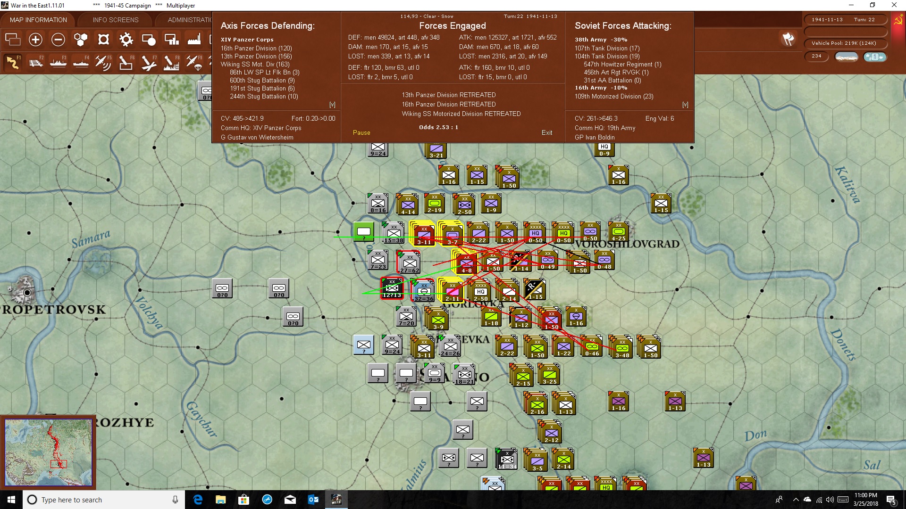Click the weather zone 1 indicator
The height and width of the screenshot is (509, 906).
875,57
